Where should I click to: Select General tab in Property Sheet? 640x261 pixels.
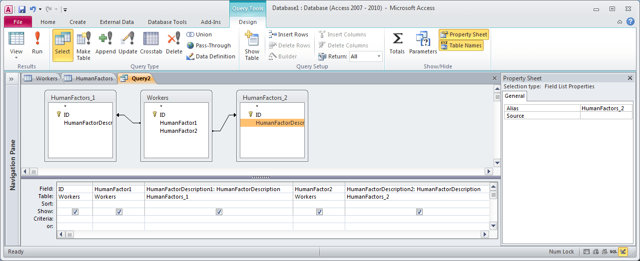click(515, 96)
